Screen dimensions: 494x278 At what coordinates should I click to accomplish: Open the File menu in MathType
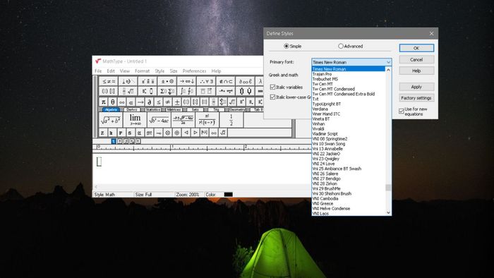point(98,71)
